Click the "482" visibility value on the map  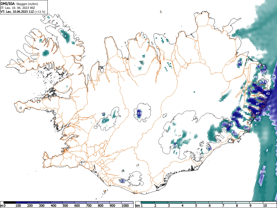[x=256, y=77]
